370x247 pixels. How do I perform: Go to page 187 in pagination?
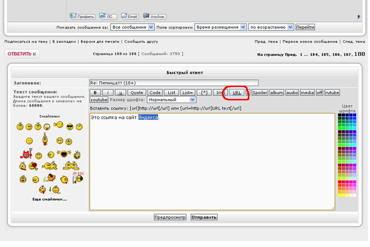[347, 55]
